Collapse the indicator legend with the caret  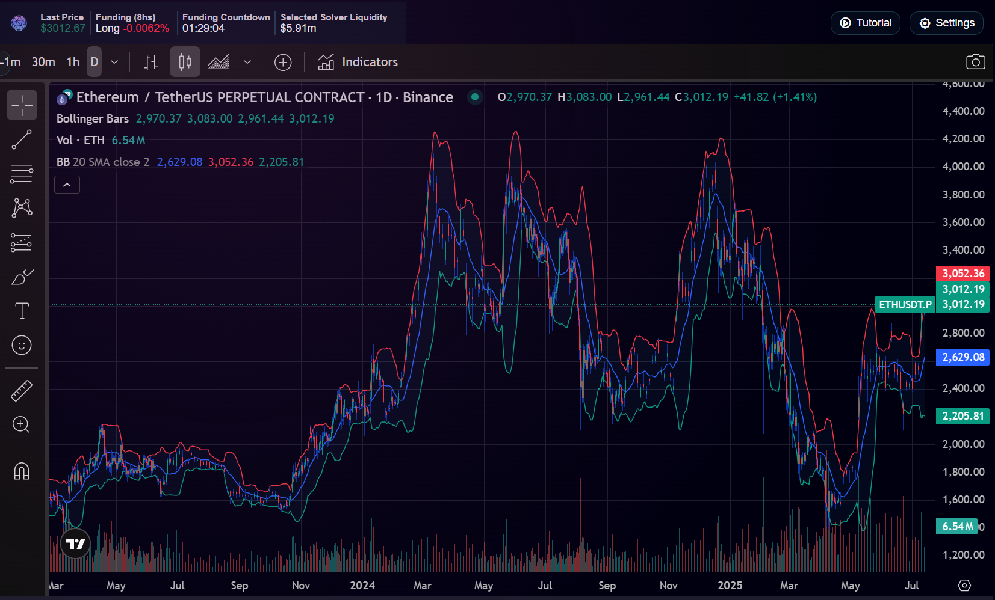pyautogui.click(x=67, y=184)
